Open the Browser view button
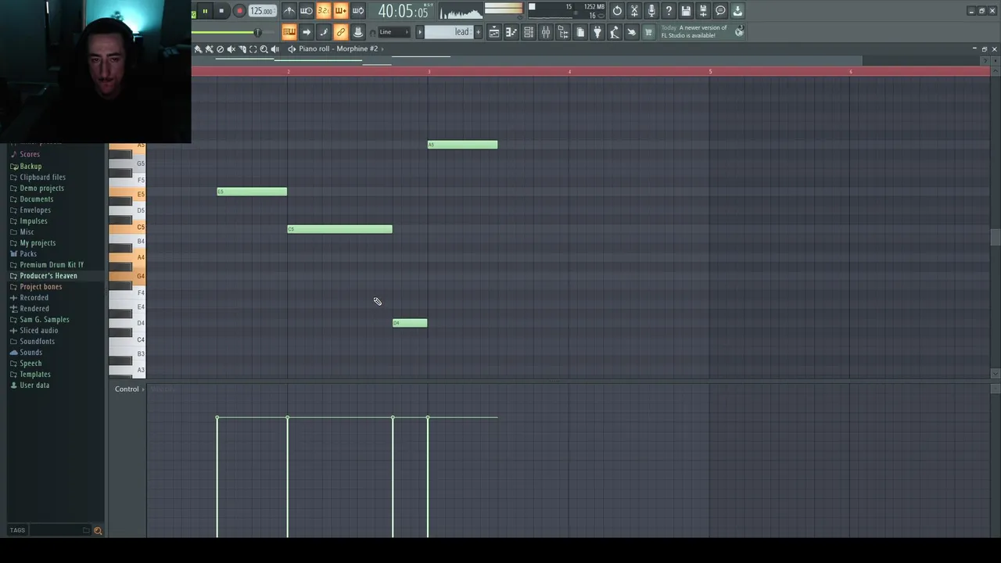 [x=563, y=32]
